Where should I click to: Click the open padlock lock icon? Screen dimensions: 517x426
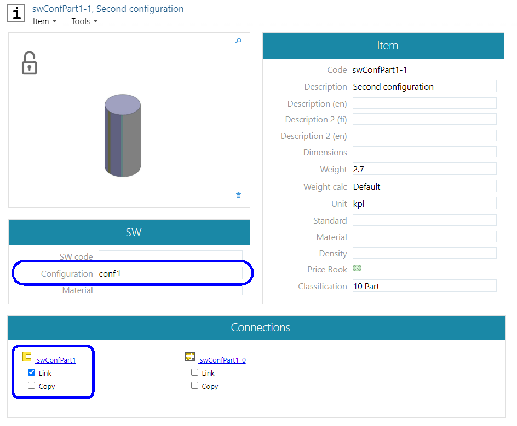[29, 63]
